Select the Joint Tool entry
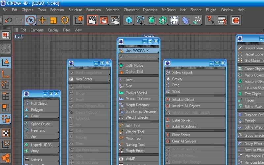The height and width of the screenshot is (165, 264). pos(138,126)
